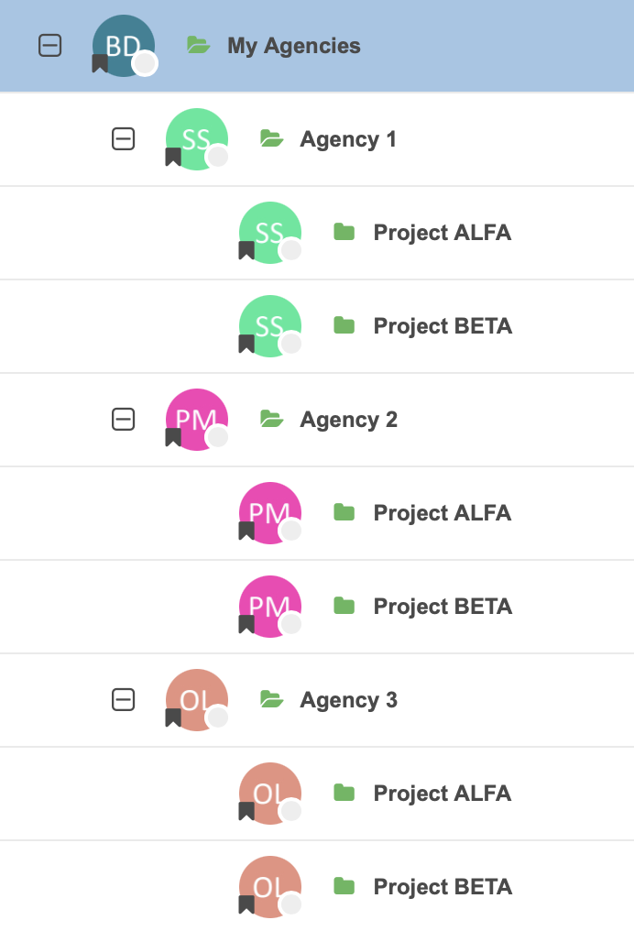Click the bookmark badge on Agency 1's avatar
Viewport: 634px width, 931px height.
(x=173, y=158)
